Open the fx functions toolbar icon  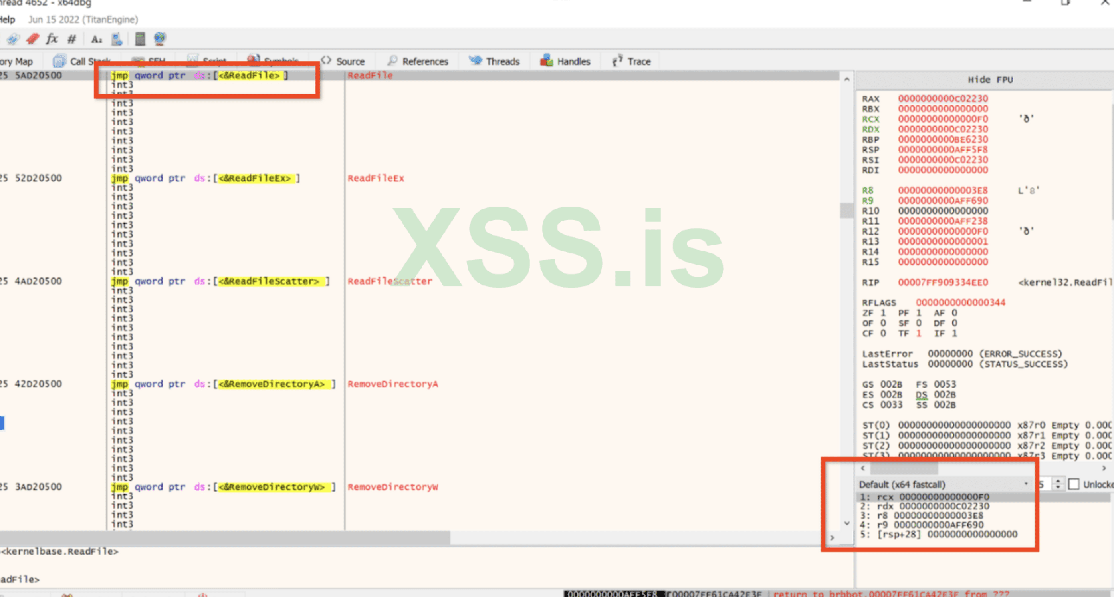pos(52,39)
